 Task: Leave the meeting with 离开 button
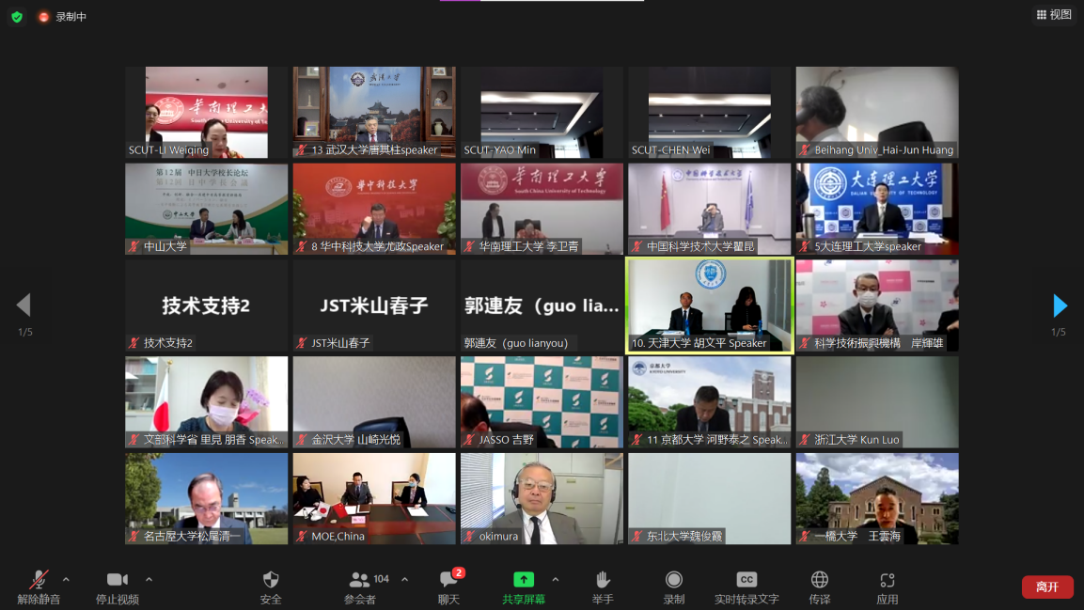pos(1046,587)
